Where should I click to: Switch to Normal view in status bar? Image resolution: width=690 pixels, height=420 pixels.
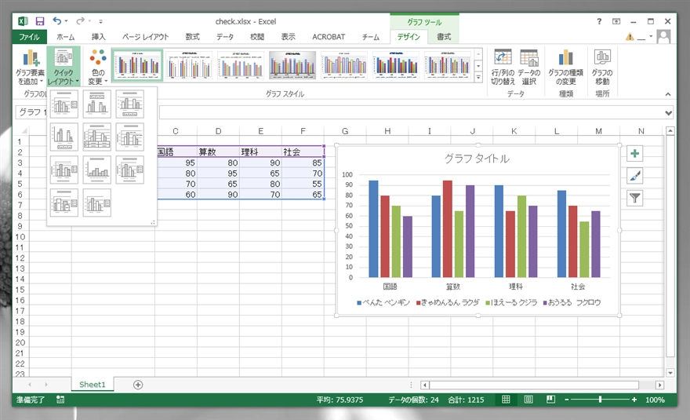[506, 400]
